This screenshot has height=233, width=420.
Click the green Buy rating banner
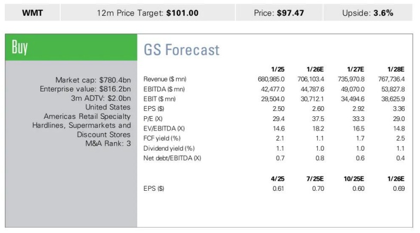[71, 48]
